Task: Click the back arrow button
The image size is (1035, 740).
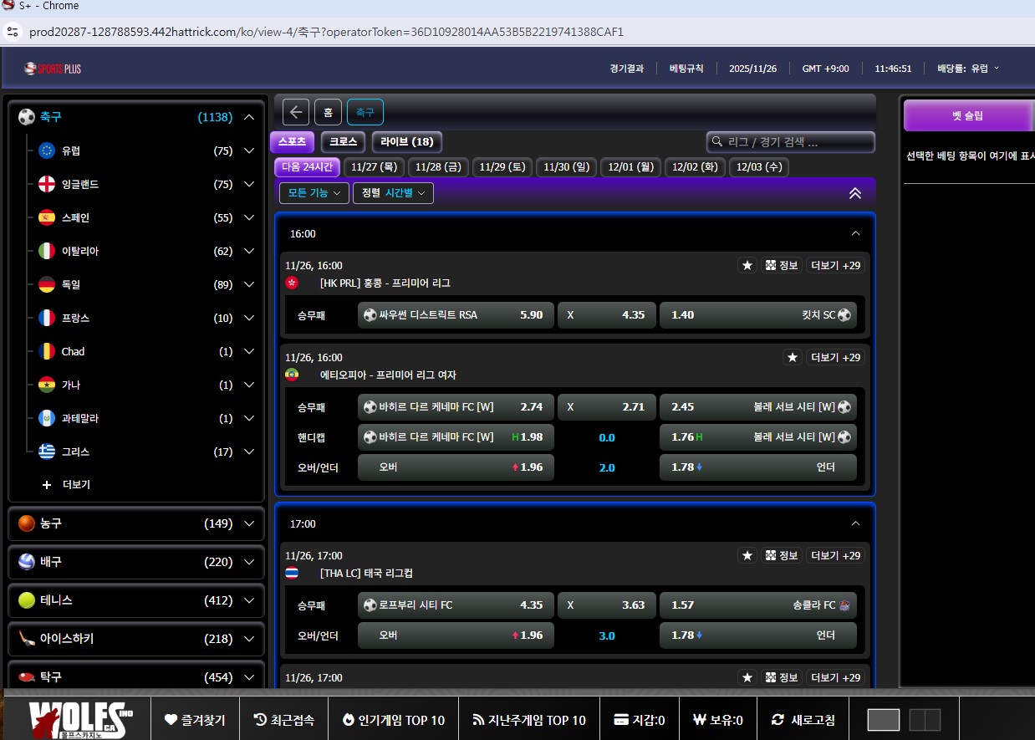Action: tap(295, 112)
